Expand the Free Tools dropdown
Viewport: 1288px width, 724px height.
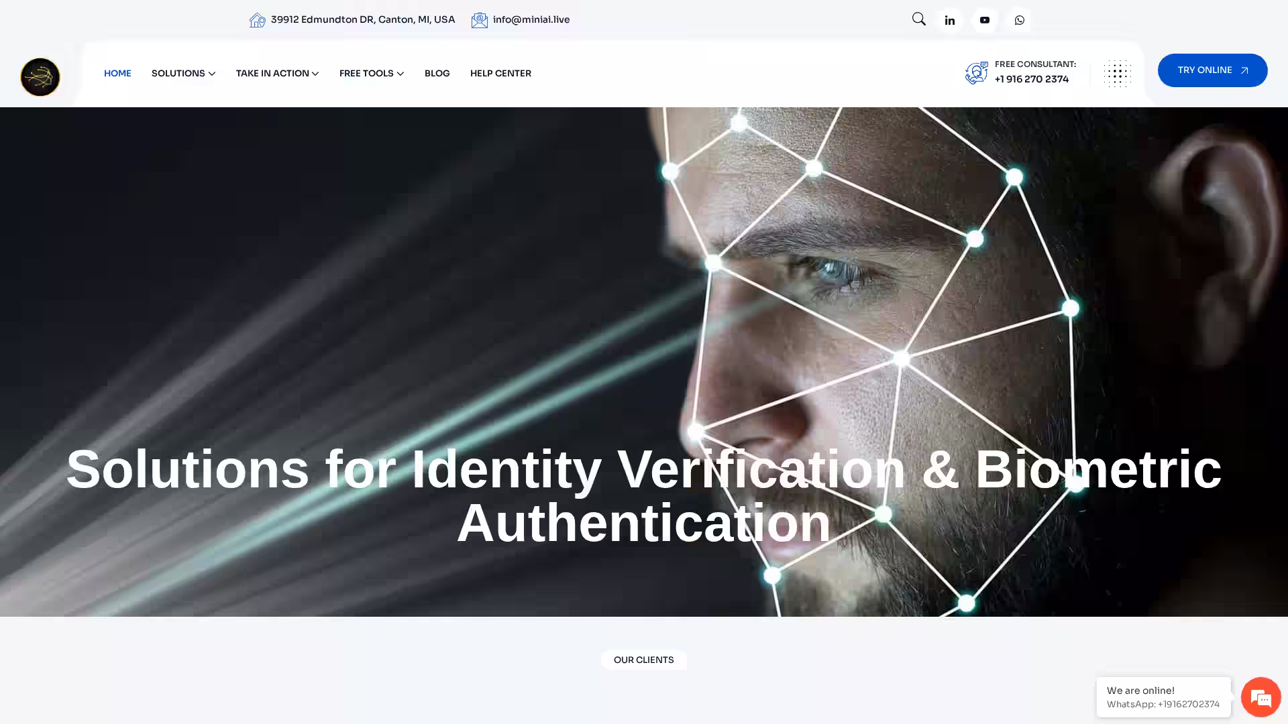click(372, 74)
